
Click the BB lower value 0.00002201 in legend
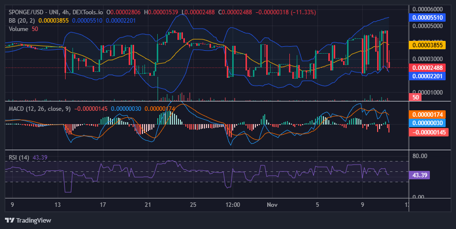coord(121,21)
